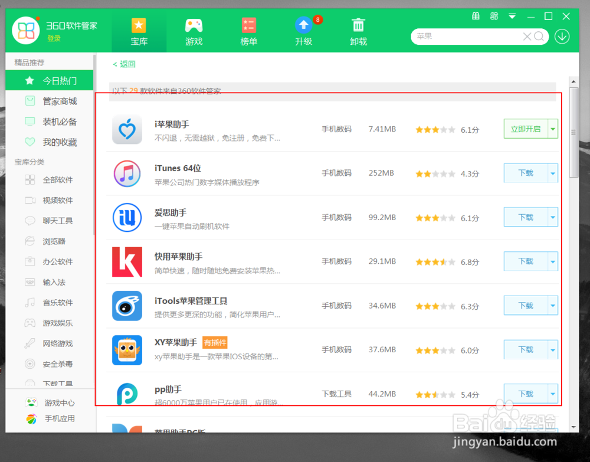Expand download options for 爱思助手

pos(553,217)
